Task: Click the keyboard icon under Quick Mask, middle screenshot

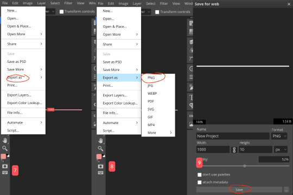Action: (x=100, y=173)
